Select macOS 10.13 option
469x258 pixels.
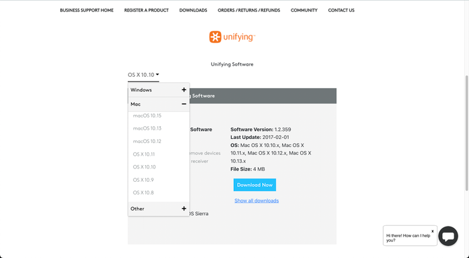point(147,128)
